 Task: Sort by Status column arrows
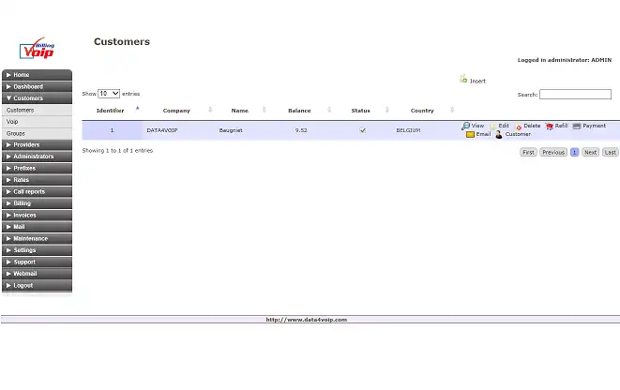[x=386, y=110]
